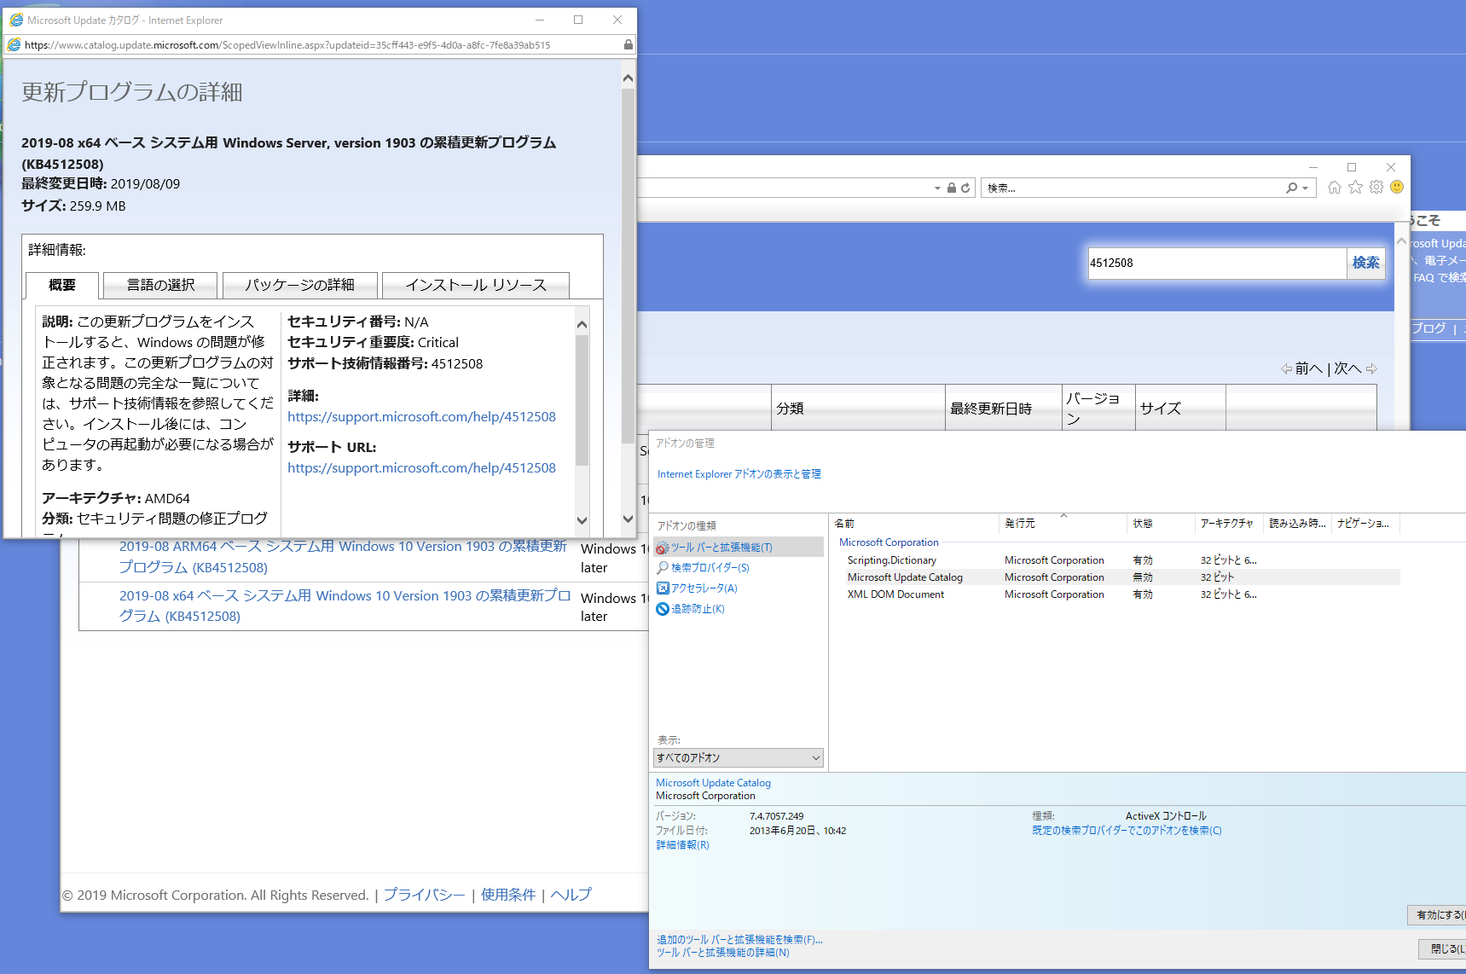Open ヘルプ footer link
The width and height of the screenshot is (1466, 974).
pyautogui.click(x=571, y=895)
